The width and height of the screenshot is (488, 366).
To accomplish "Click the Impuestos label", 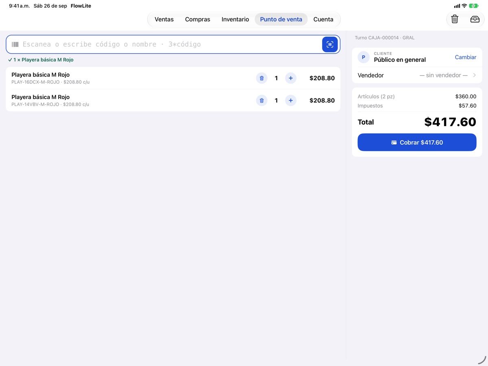I will 370,106.
